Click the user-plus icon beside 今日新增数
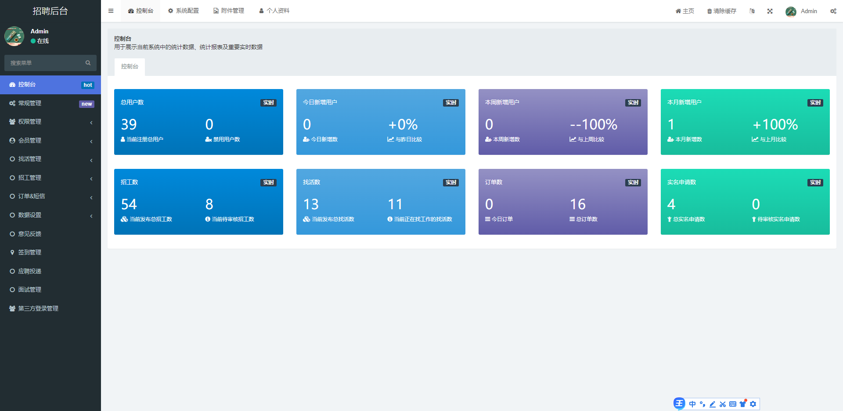This screenshot has width=843, height=411. (x=306, y=139)
